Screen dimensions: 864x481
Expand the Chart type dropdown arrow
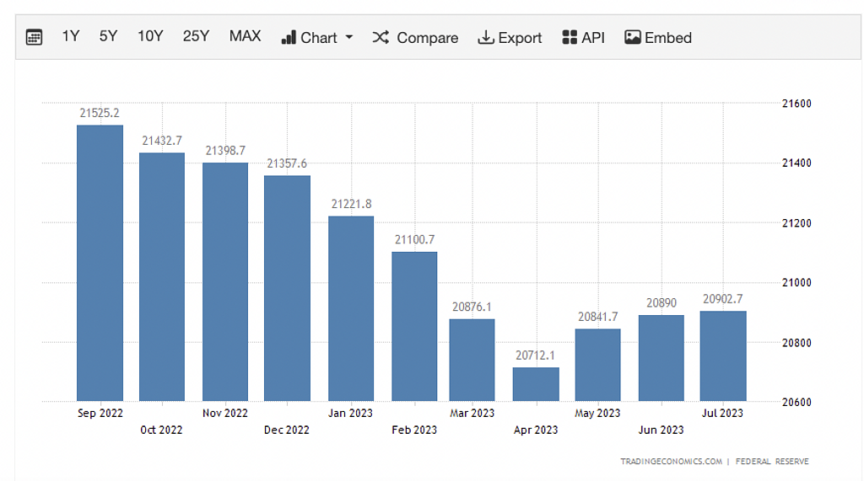click(x=349, y=38)
